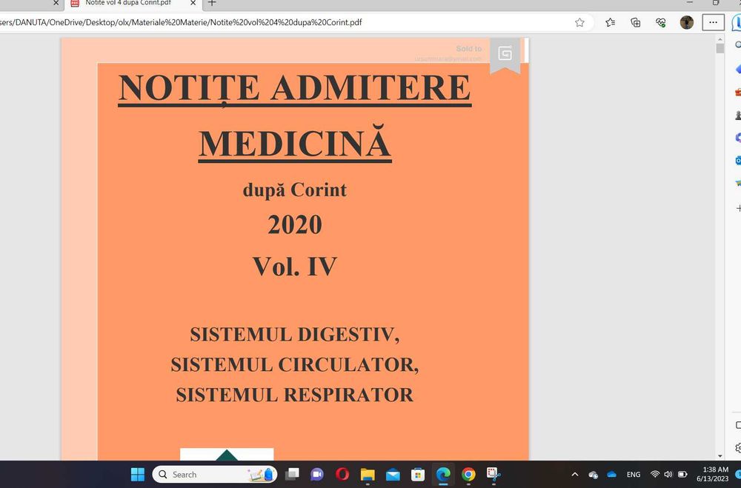
Task: Click the Vol. IV text
Action: pos(294,266)
